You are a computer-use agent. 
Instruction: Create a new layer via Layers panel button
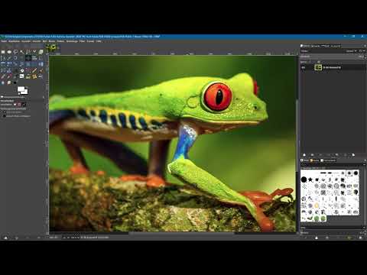tap(304, 155)
